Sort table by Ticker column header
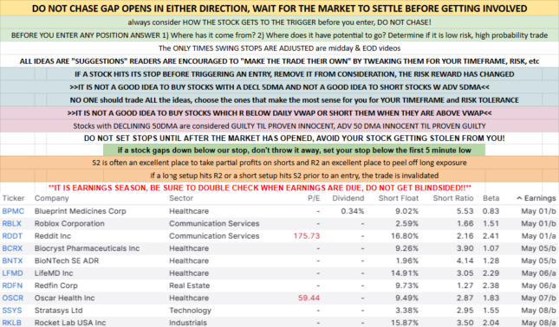The width and height of the screenshot is (559, 327). [14, 198]
